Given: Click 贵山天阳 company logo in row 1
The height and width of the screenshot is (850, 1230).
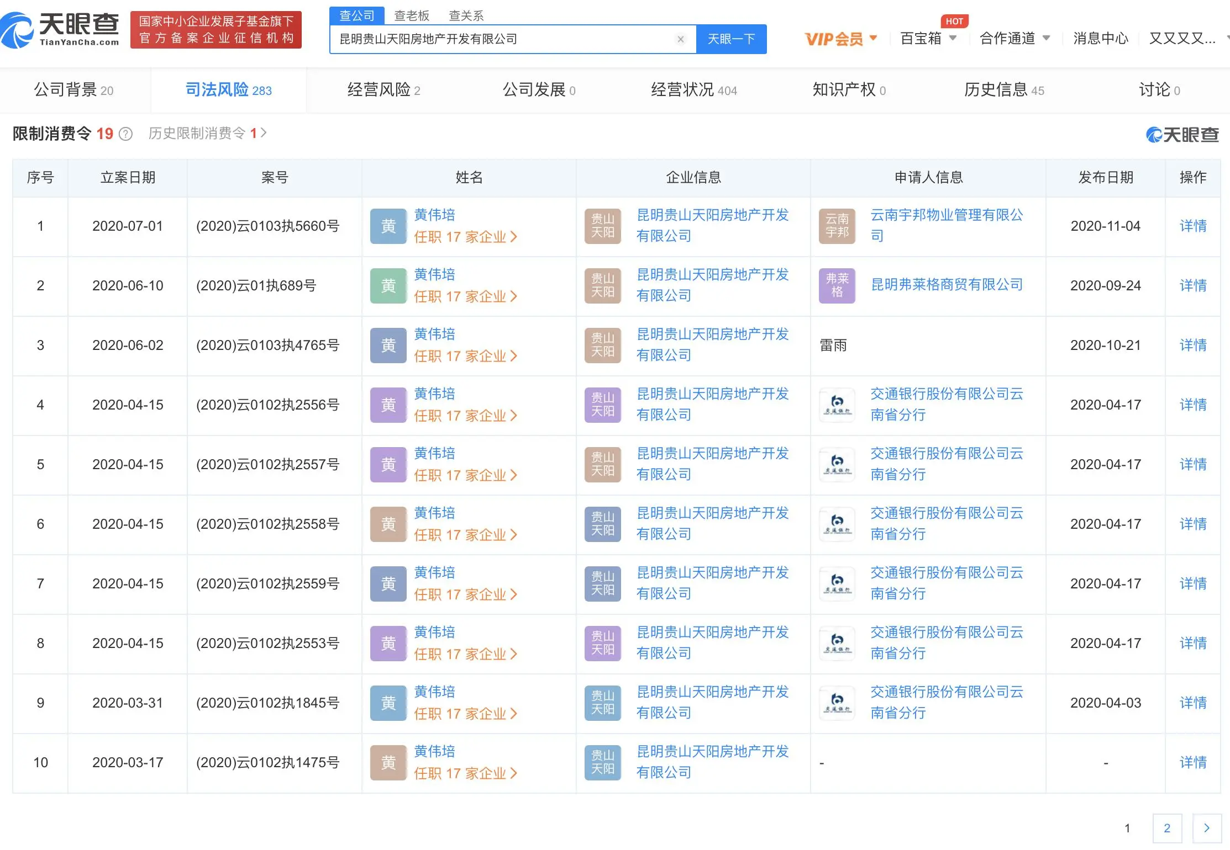Looking at the screenshot, I should point(603,226).
